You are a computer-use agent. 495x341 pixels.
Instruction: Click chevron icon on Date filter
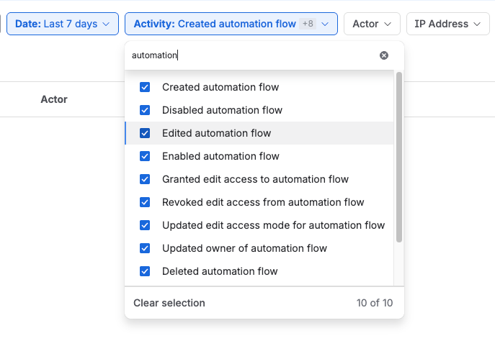point(106,24)
